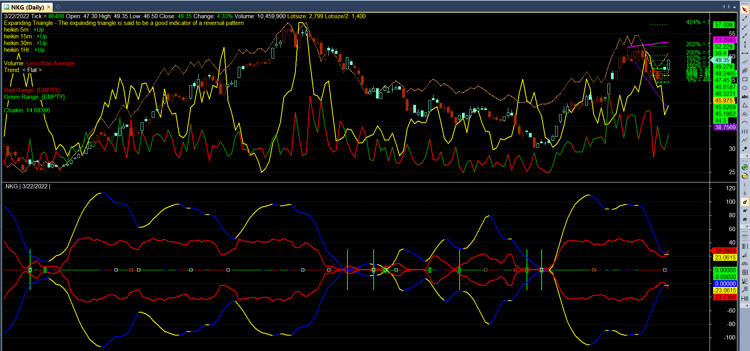This screenshot has width=750, height=351.
Task: Select the ellipse drawing tool
Action: (745, 88)
